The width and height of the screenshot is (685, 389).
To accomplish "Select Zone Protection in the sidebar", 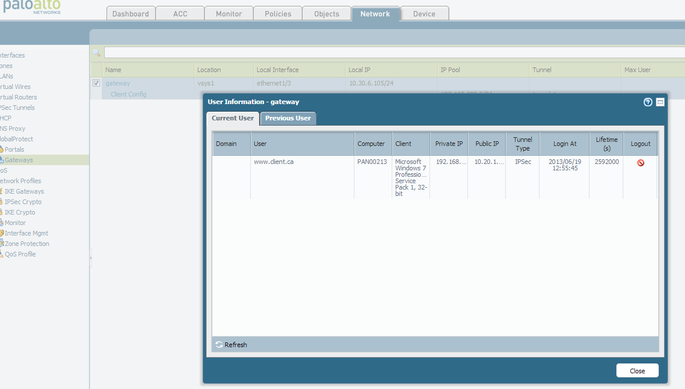I will pos(27,244).
